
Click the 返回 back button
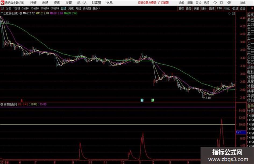(x=242, y=8)
